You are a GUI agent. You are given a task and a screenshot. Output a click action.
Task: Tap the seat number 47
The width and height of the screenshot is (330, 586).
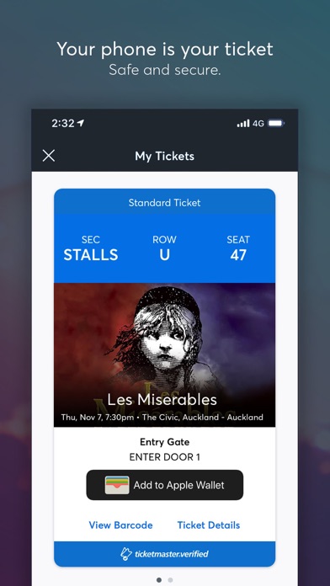238,255
